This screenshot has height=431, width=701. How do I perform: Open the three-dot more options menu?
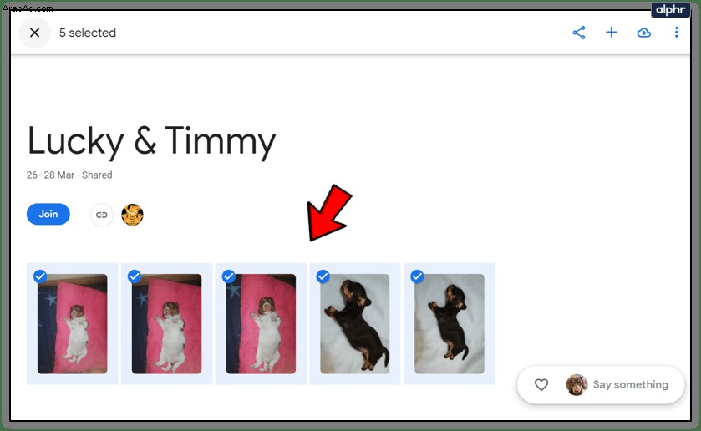tap(676, 33)
